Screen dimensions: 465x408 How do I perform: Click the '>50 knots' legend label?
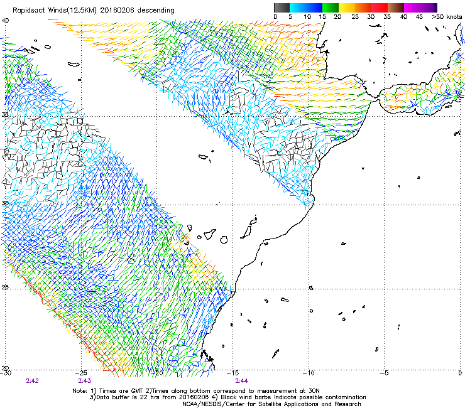coord(447,17)
